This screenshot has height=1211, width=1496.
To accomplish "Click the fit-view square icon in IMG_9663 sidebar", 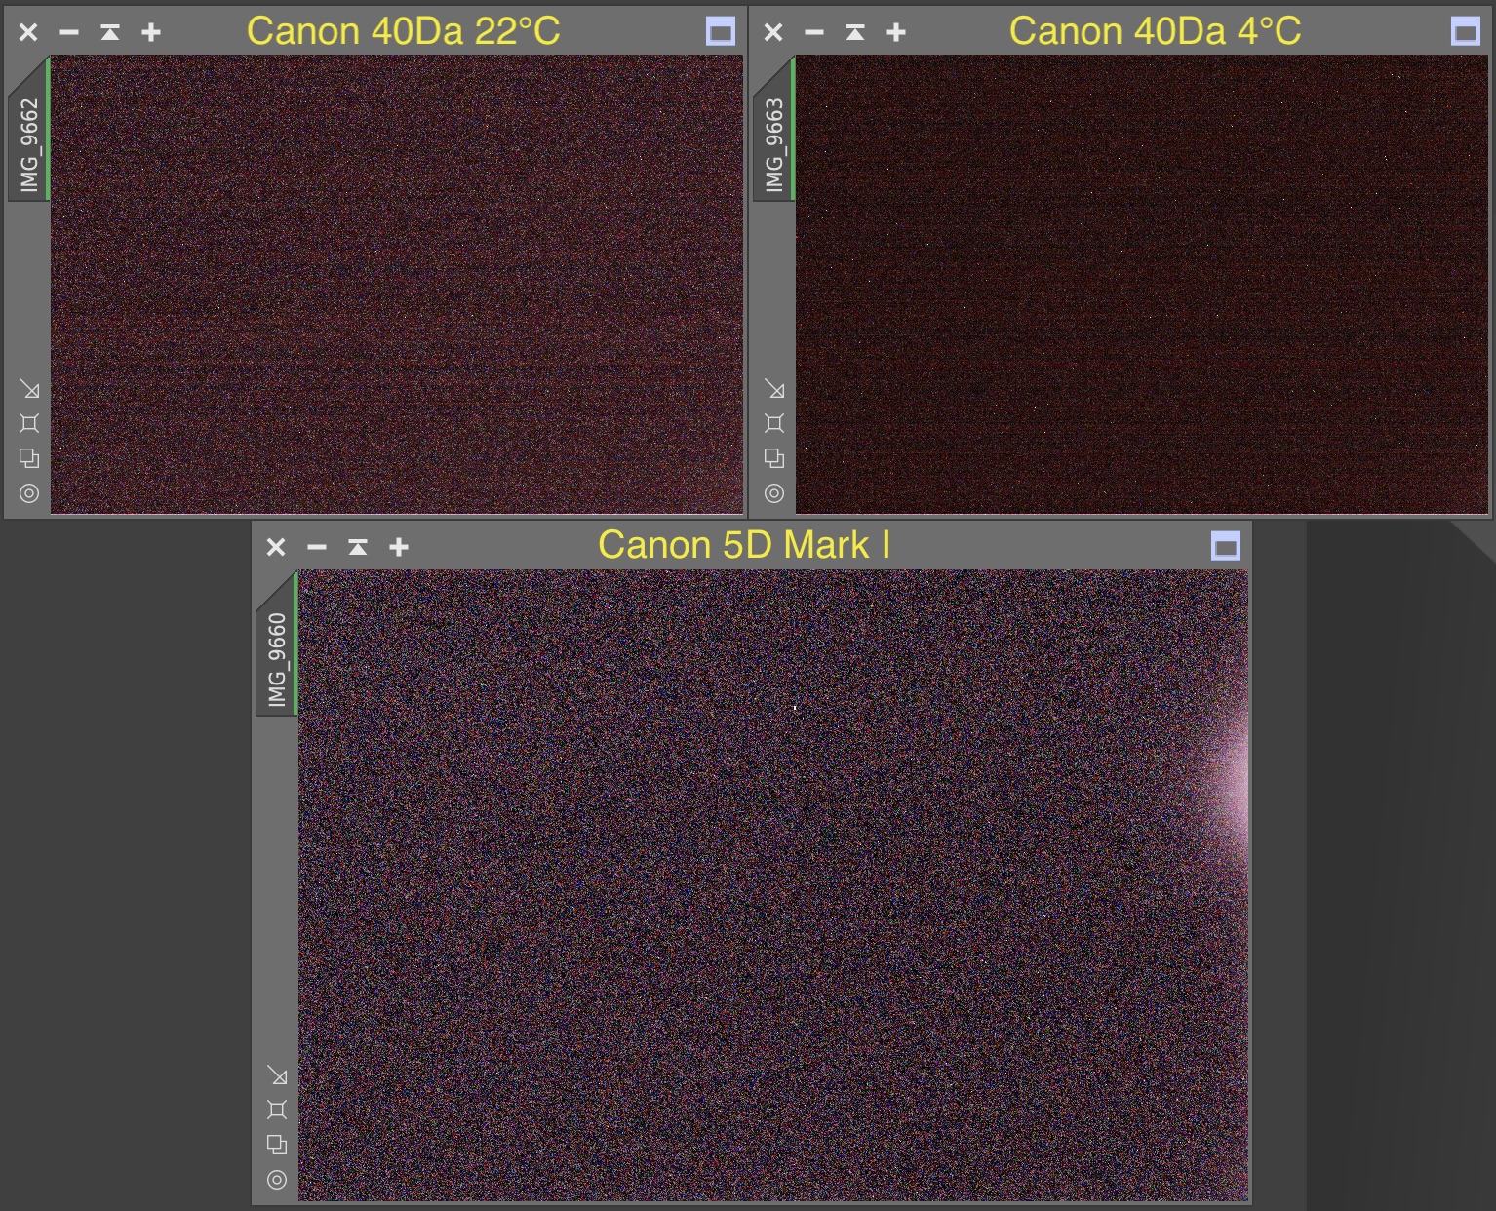I will 774,423.
